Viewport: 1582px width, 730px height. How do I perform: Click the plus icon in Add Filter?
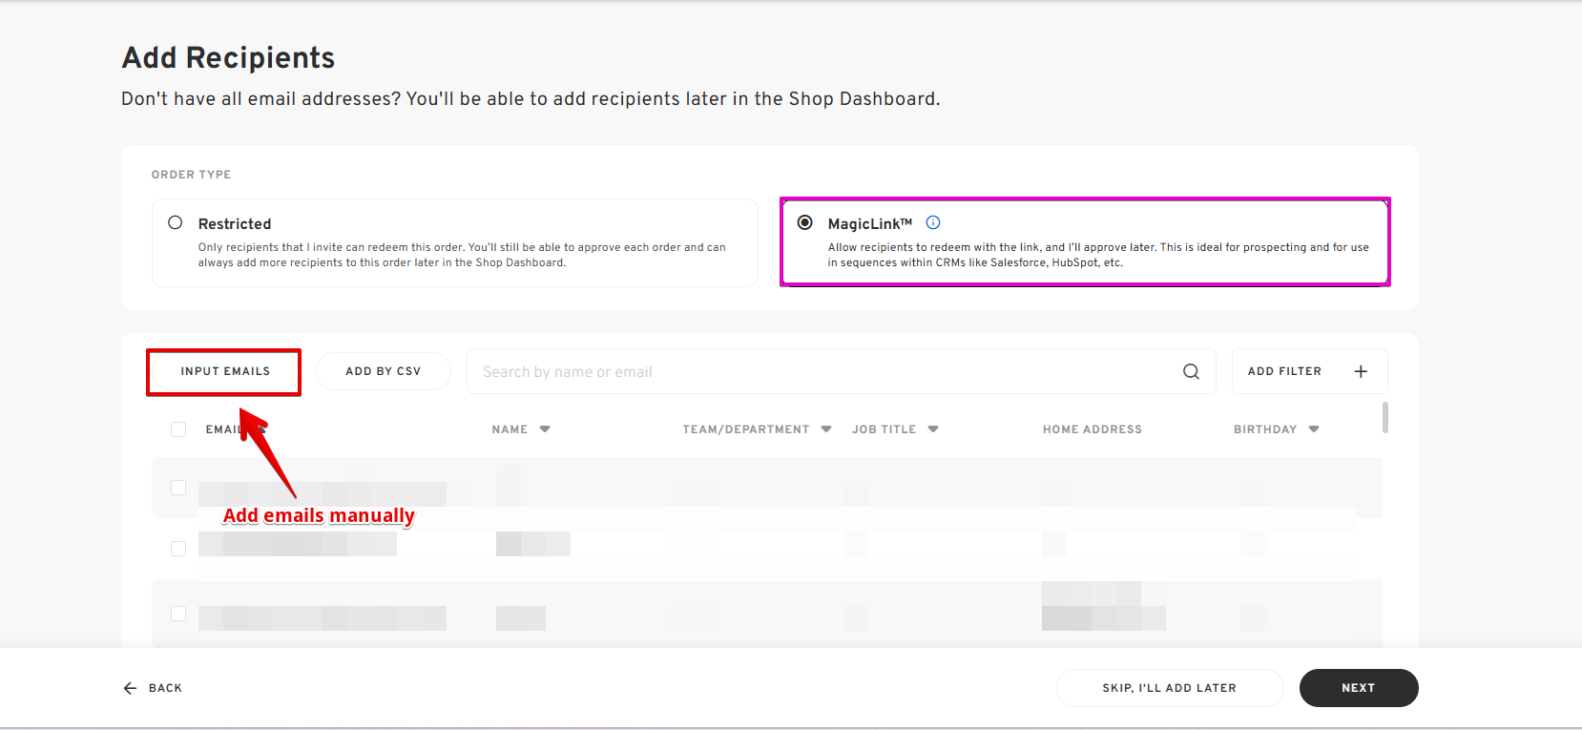[x=1361, y=371]
